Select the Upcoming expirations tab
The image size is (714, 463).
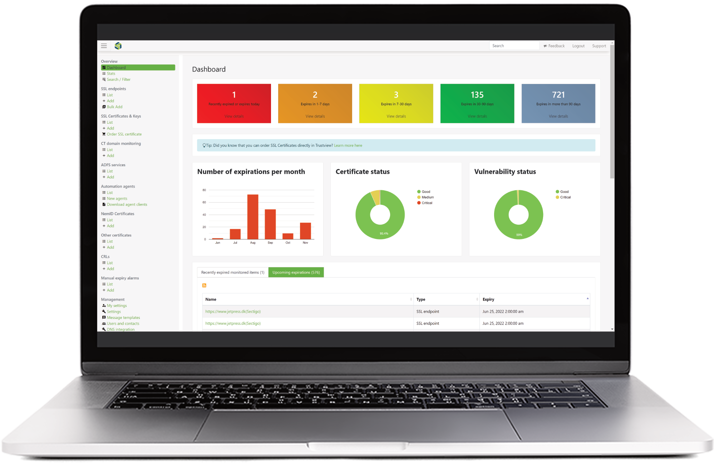296,272
